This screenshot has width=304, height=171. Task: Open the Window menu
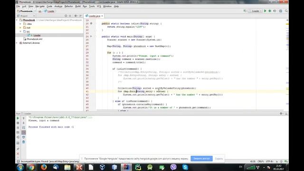107,6
